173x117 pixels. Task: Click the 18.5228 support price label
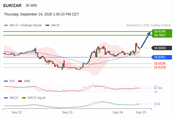[160, 67]
